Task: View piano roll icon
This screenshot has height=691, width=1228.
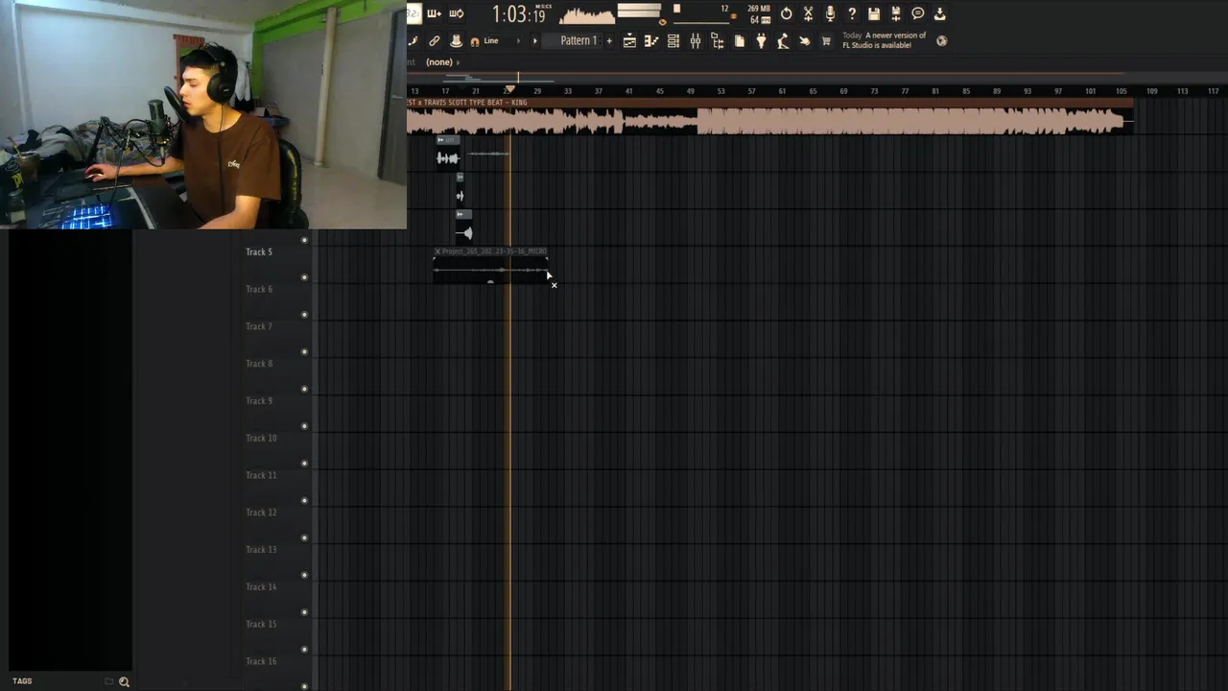Action: click(x=651, y=40)
